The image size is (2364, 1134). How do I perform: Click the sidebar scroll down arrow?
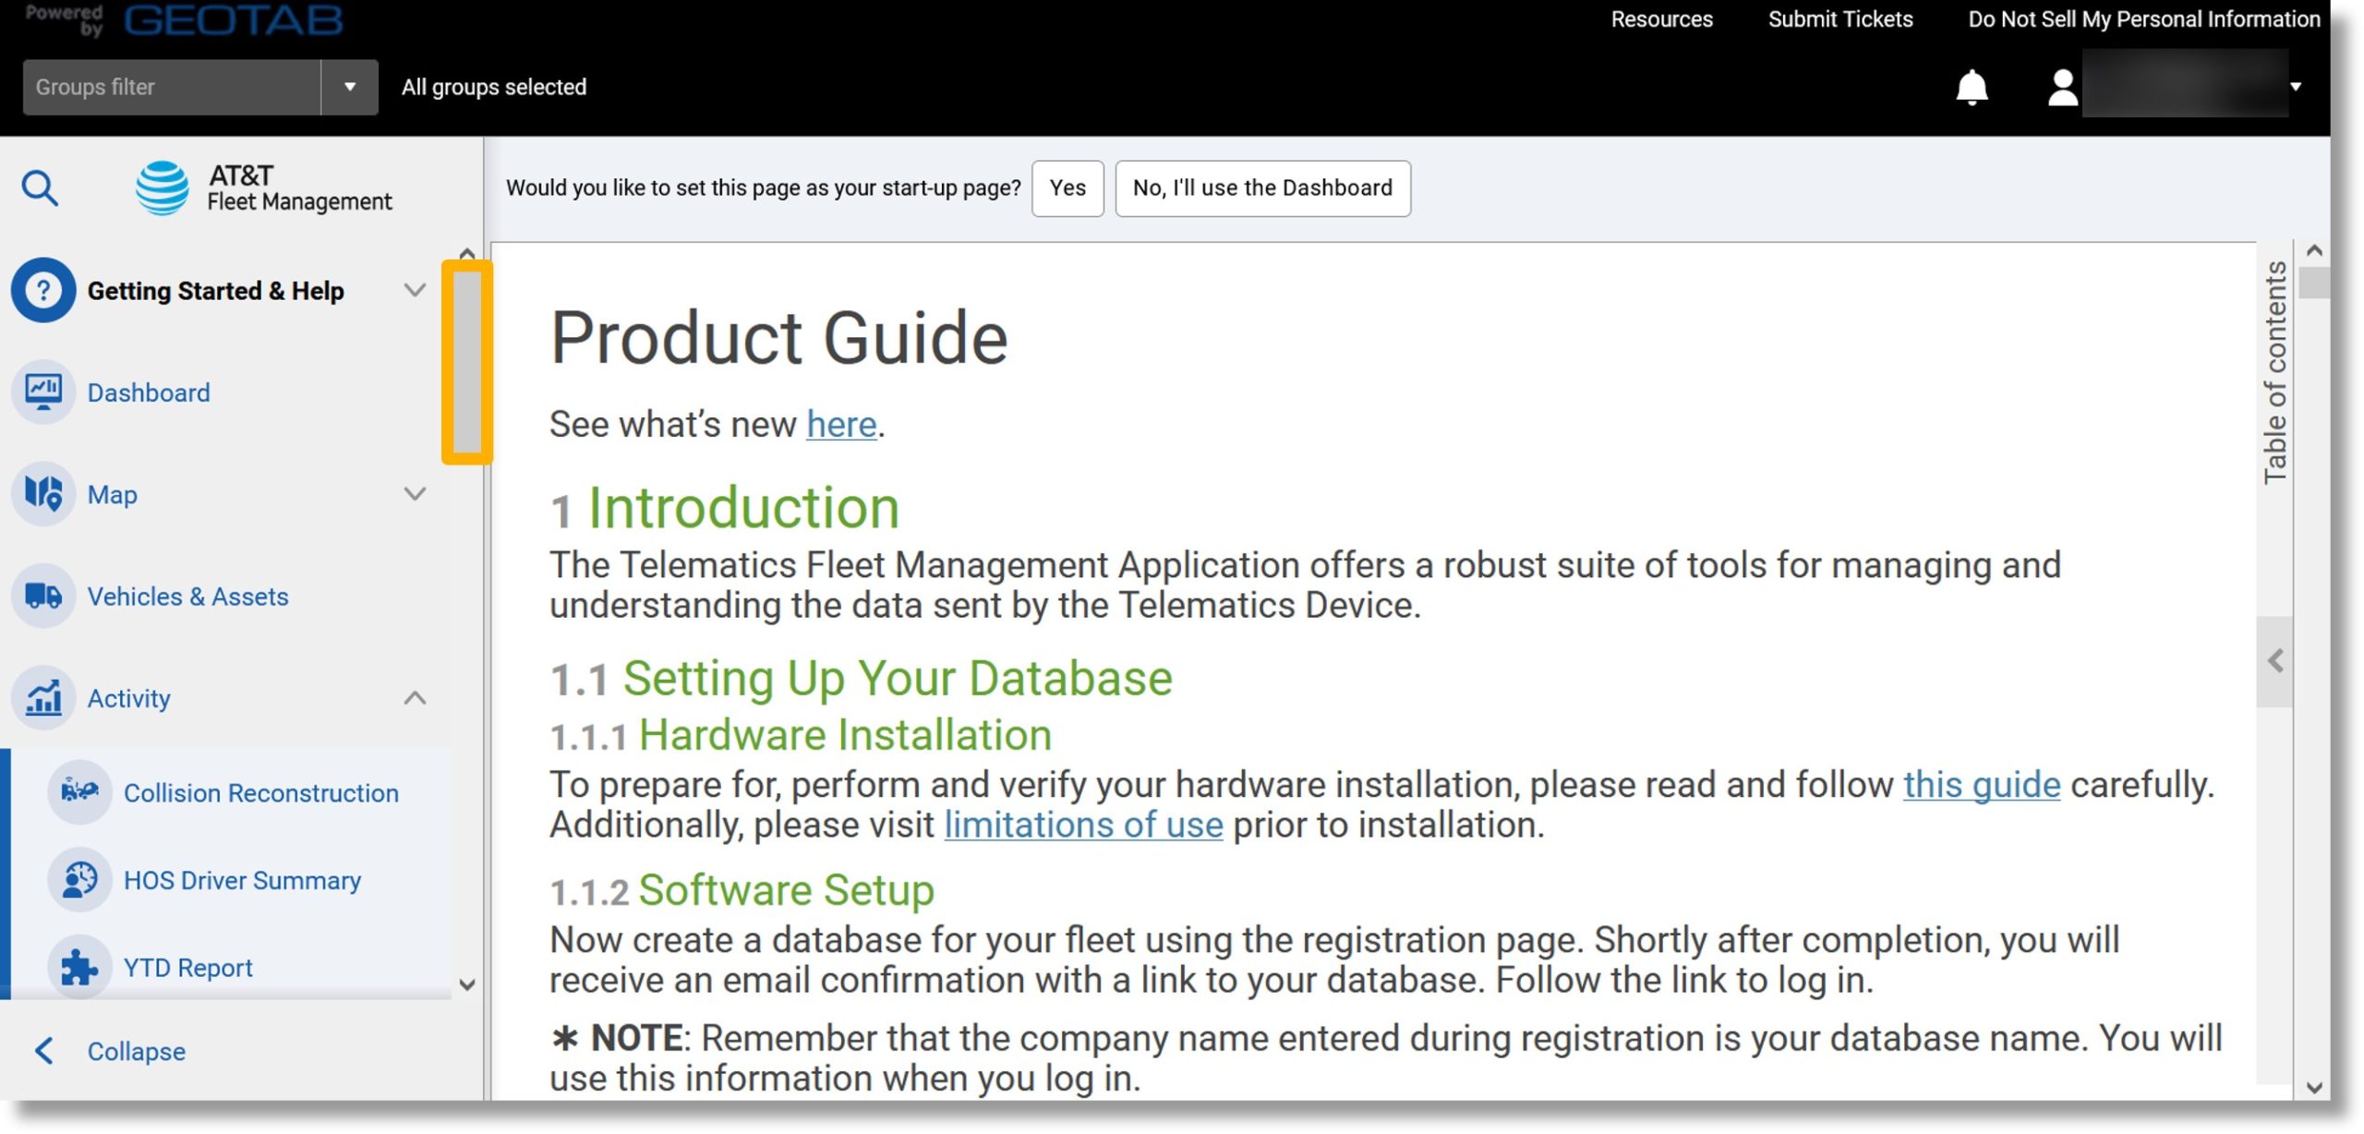click(466, 984)
